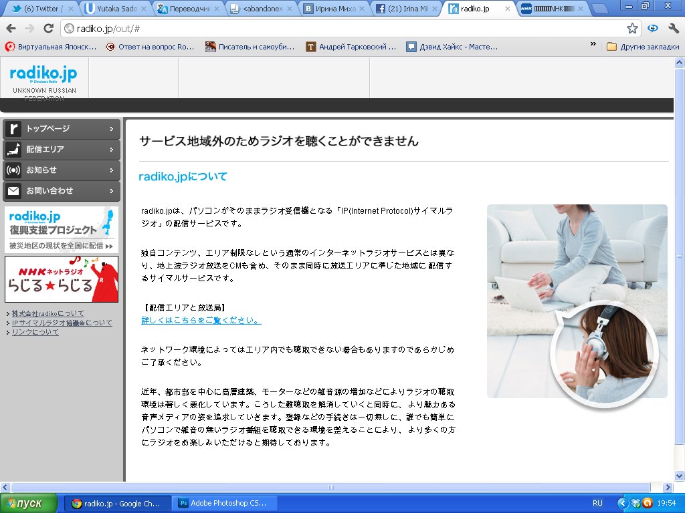
Task: Click the arrow on the トップページ row
Action: (112, 129)
